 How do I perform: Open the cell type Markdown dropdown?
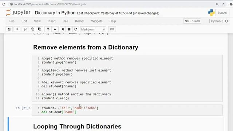click(x=93, y=29)
